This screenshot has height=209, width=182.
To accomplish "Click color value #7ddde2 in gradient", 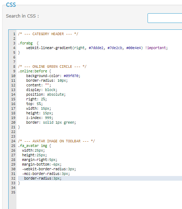I will (x=96, y=48).
